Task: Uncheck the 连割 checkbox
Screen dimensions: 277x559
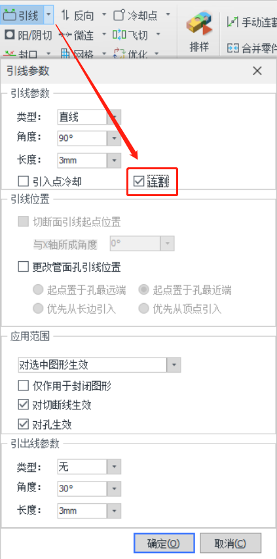Action: point(139,182)
